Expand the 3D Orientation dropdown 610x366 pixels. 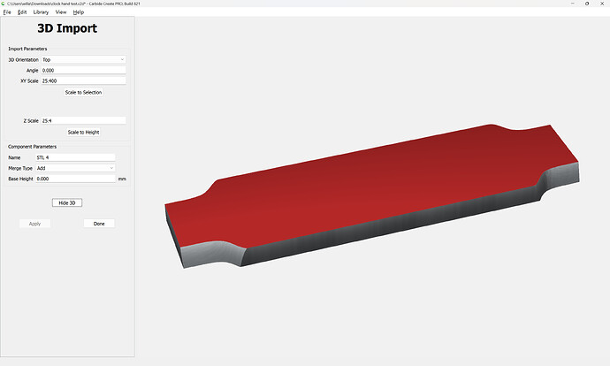[83, 60]
